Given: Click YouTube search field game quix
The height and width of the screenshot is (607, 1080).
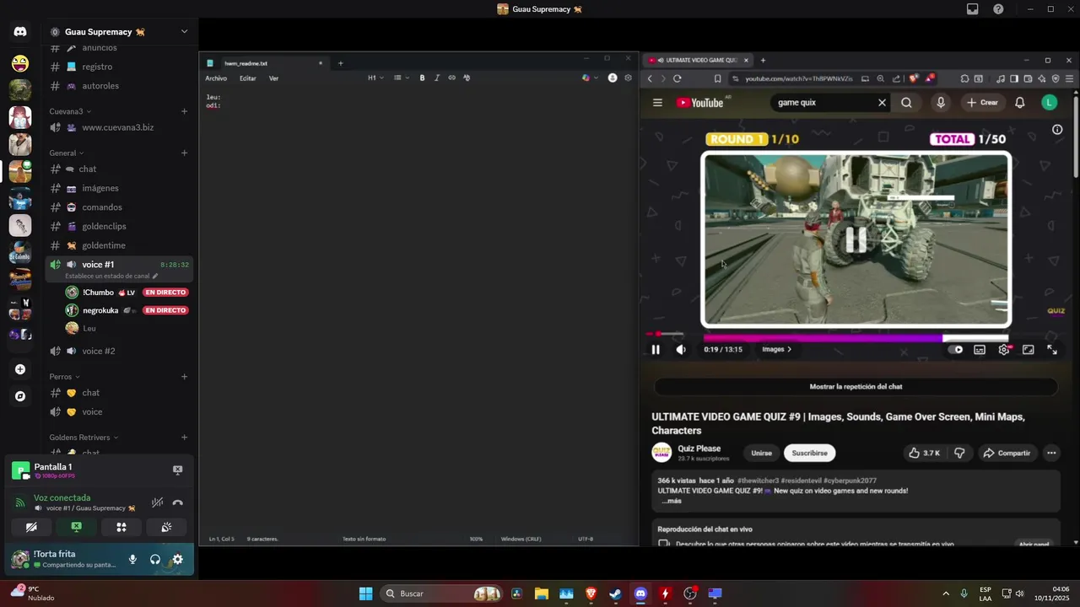Looking at the screenshot, I should [x=823, y=103].
